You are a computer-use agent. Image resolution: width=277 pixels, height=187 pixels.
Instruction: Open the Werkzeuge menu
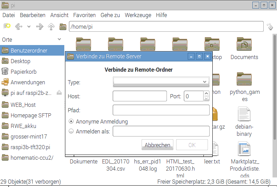point(138,15)
